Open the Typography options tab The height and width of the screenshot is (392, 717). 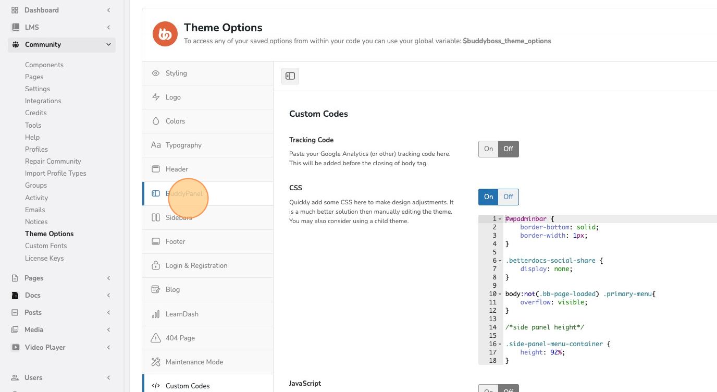click(207, 145)
